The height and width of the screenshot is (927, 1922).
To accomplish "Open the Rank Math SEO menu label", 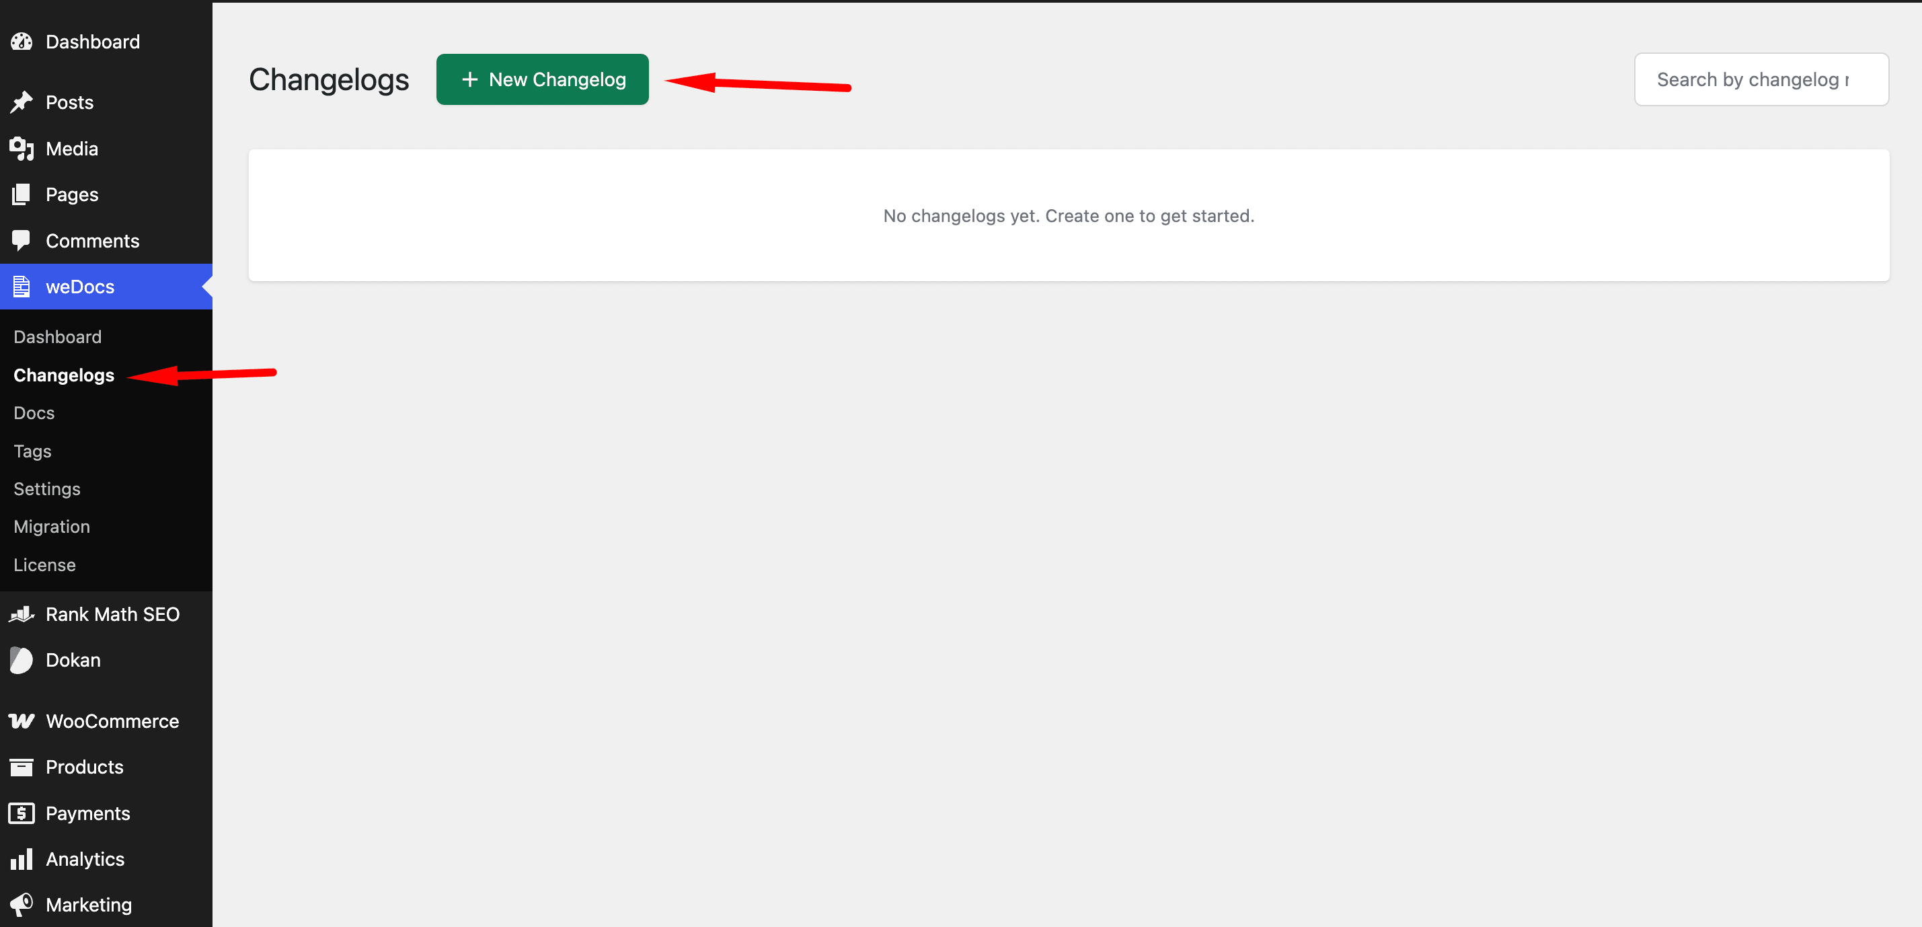I will (113, 614).
